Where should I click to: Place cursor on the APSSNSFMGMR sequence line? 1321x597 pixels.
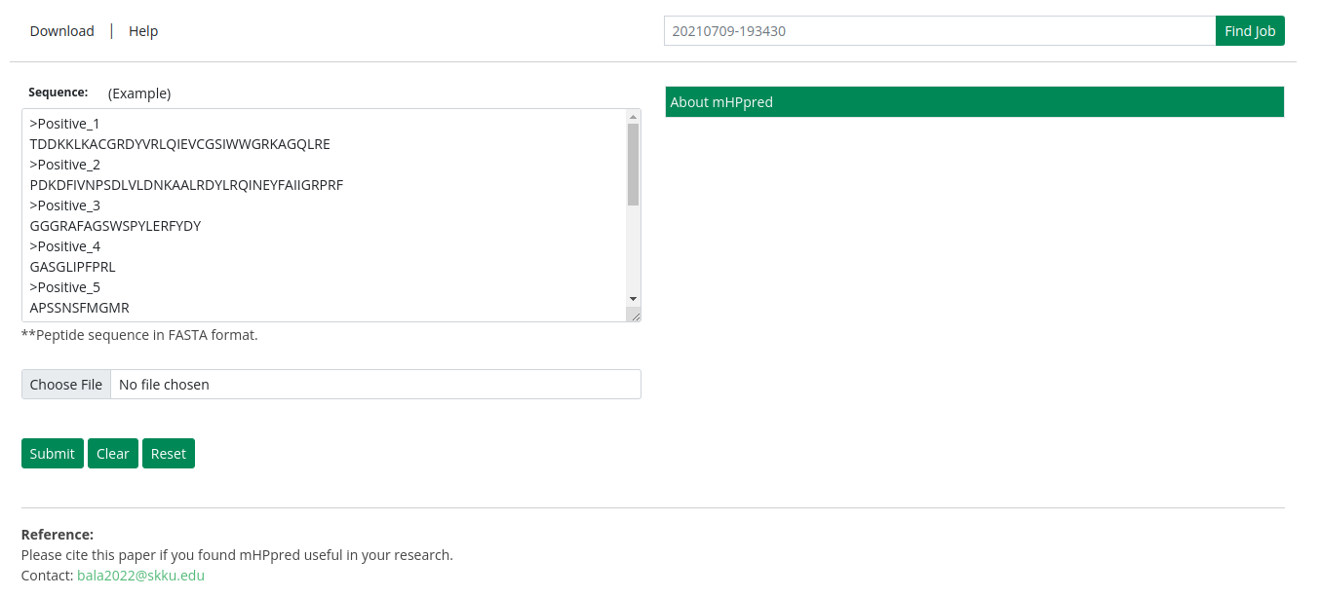80,308
